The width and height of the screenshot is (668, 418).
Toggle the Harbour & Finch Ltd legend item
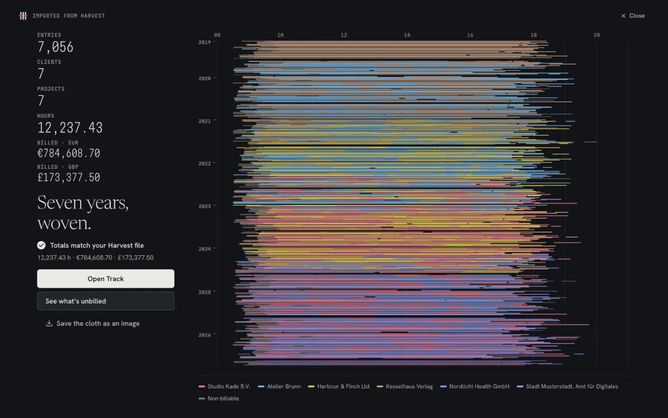[339, 386]
